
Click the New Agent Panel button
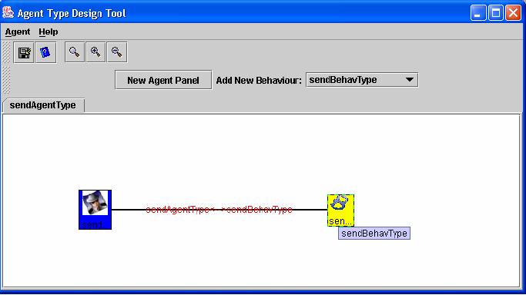point(163,80)
